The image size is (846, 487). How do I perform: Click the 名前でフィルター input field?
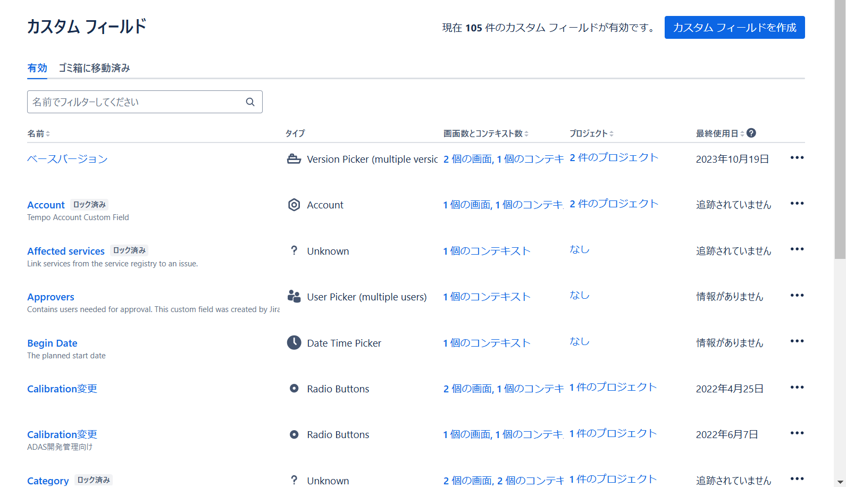[136, 102]
